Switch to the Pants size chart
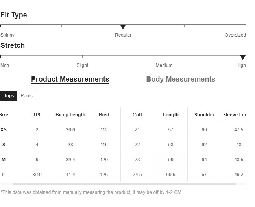Viewport: 255px width, 207px height. pyautogui.click(x=27, y=96)
